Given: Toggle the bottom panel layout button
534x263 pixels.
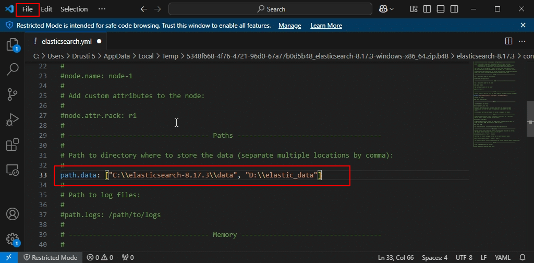Looking at the screenshot, I should pos(441,9).
